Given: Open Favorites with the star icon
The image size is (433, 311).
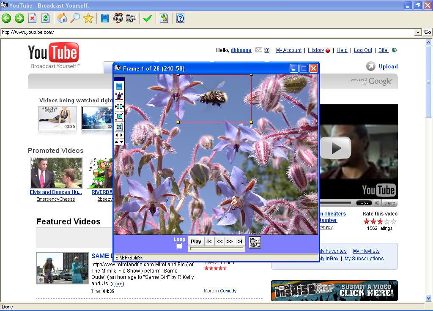Looking at the screenshot, I should tap(88, 18).
